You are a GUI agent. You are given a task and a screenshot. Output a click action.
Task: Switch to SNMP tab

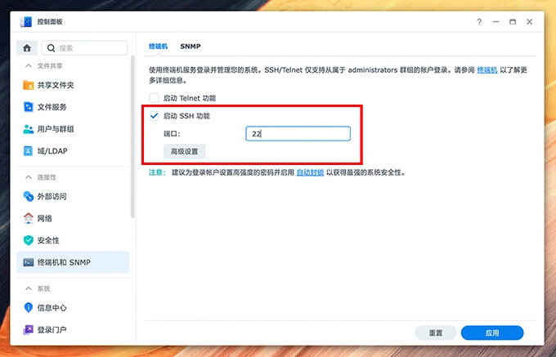(191, 47)
